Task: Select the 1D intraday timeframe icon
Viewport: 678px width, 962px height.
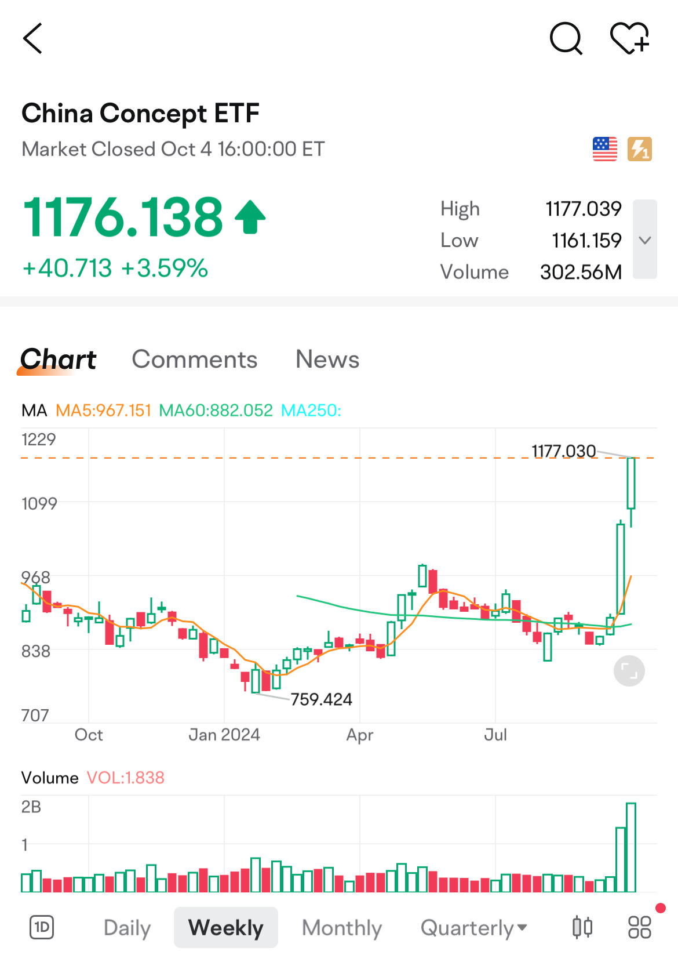Action: coord(42,927)
